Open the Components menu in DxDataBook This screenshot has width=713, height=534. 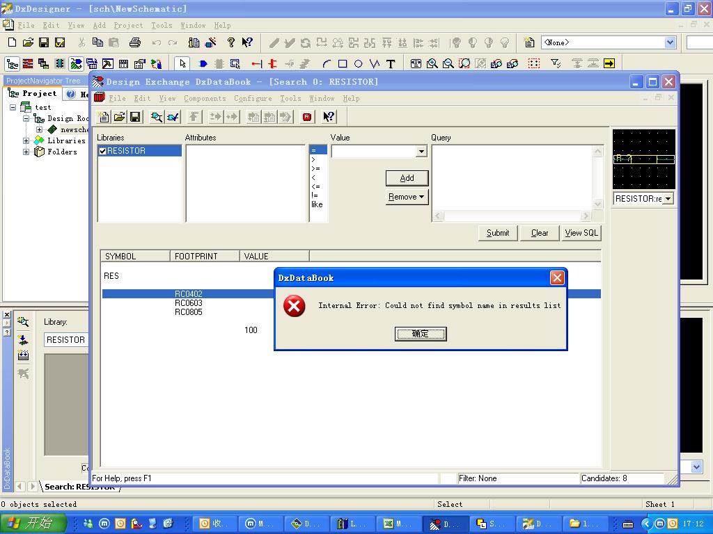[205, 99]
